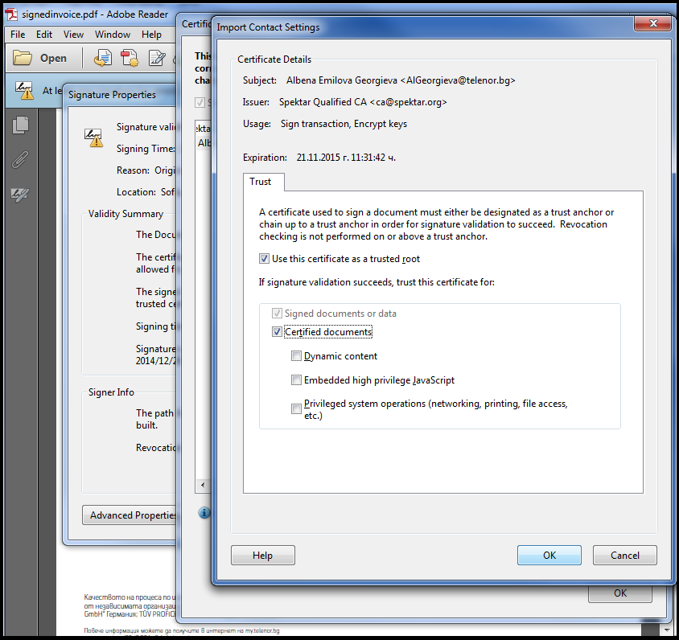The height and width of the screenshot is (640, 679).
Task: Click the Create PDF toolbar icon
Action: 130,58
